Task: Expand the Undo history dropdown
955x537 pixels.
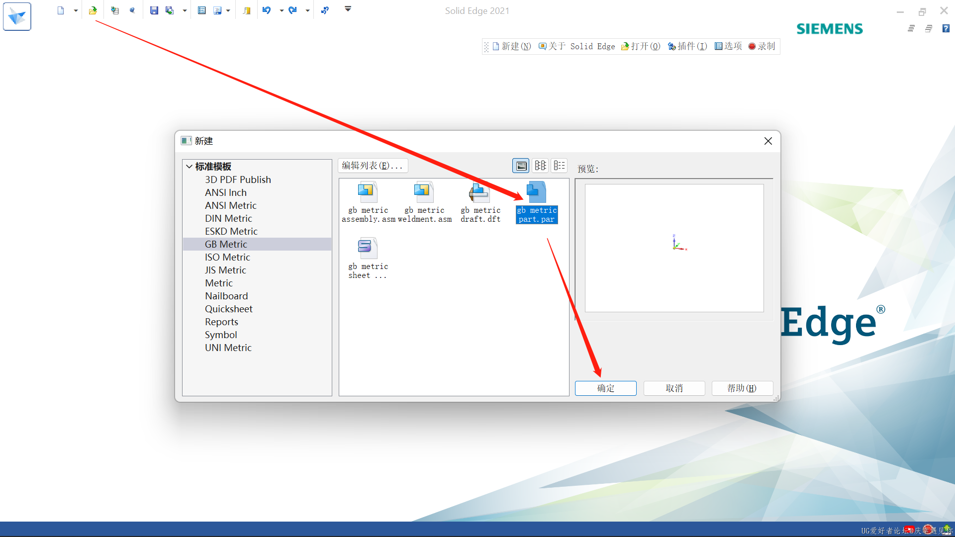Action: [x=282, y=10]
